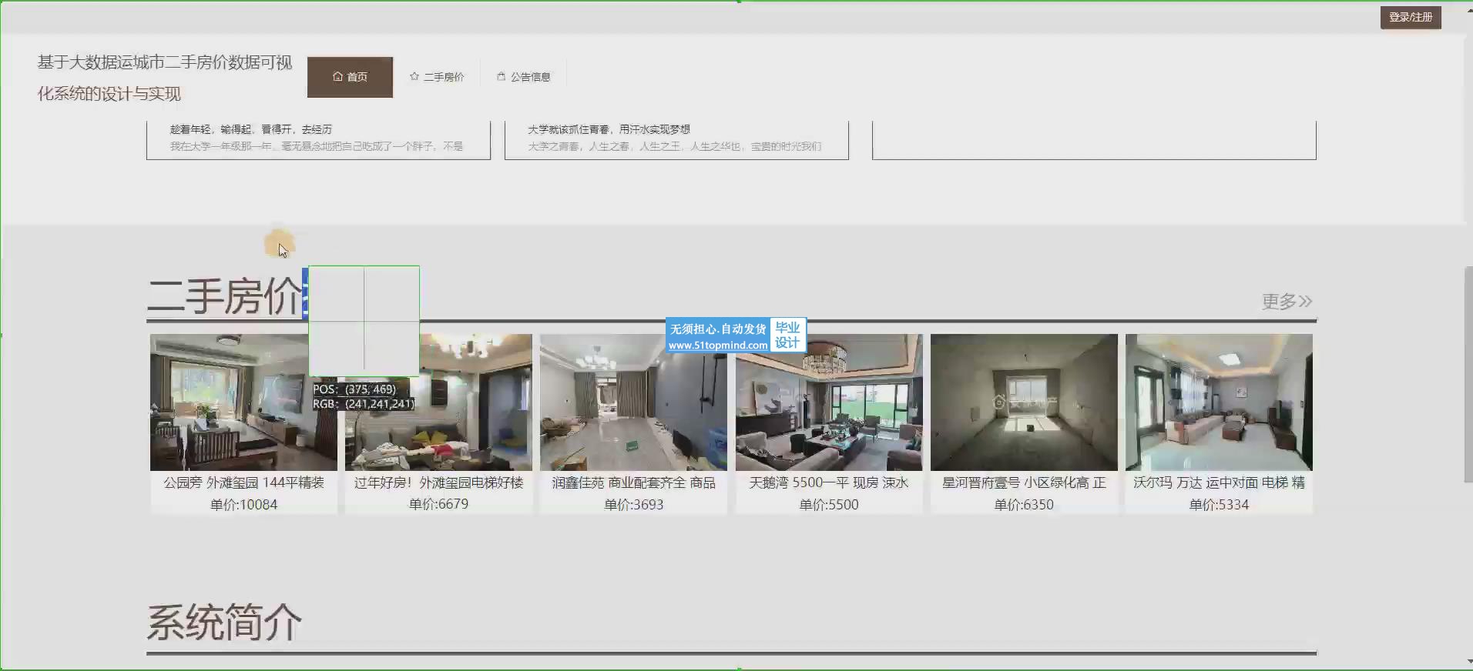Click the site title 基于大数据运城市二手房价

165,78
